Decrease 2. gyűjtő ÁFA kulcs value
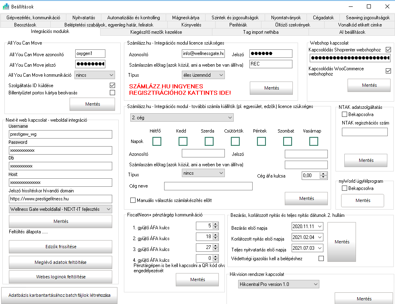Image resolution: width=395 pixels, height=304 pixels. tap(215, 239)
